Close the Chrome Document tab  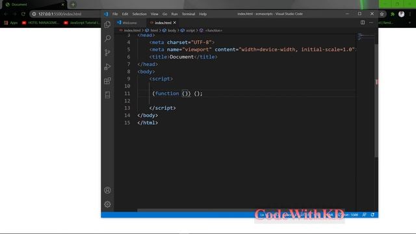63,5
